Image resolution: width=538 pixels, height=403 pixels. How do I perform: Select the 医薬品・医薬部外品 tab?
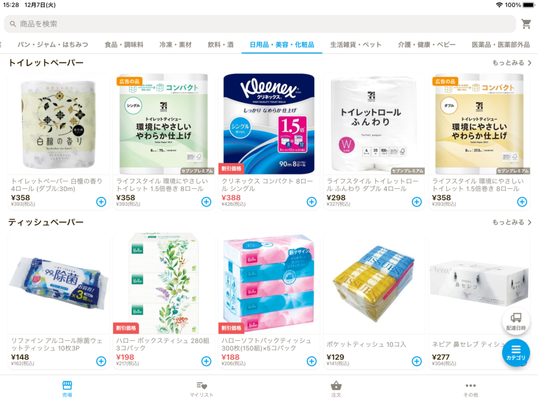tap(500, 45)
